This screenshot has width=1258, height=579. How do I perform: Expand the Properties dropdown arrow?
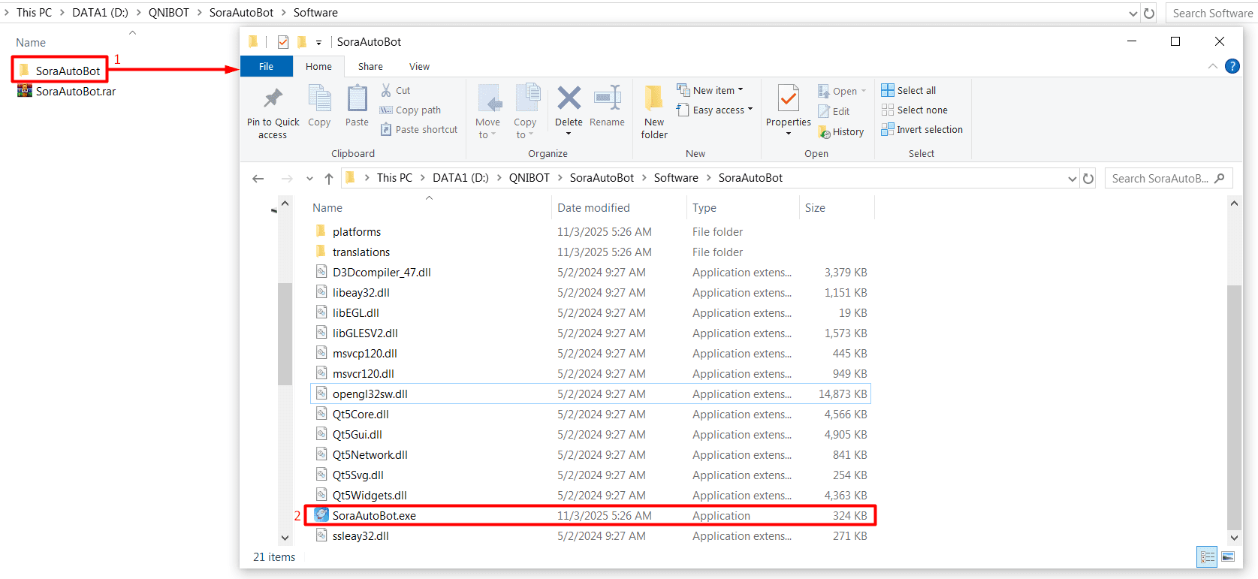789,134
